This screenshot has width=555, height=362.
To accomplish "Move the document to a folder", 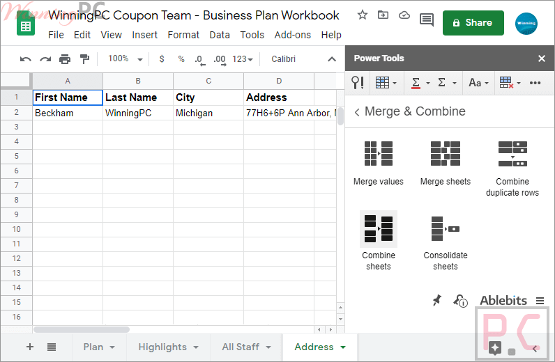I will click(383, 15).
